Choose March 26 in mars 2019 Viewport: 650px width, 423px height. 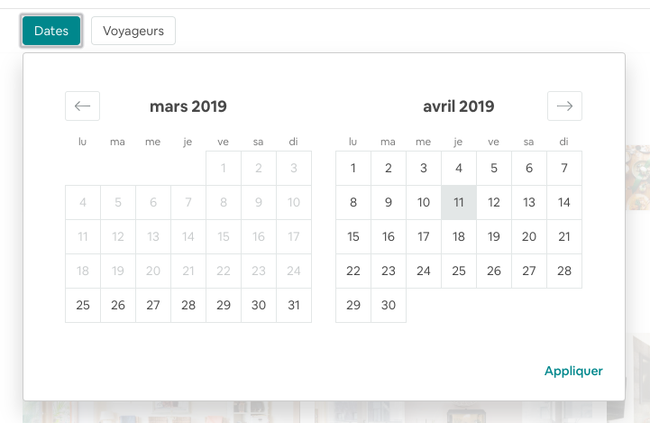coord(118,305)
